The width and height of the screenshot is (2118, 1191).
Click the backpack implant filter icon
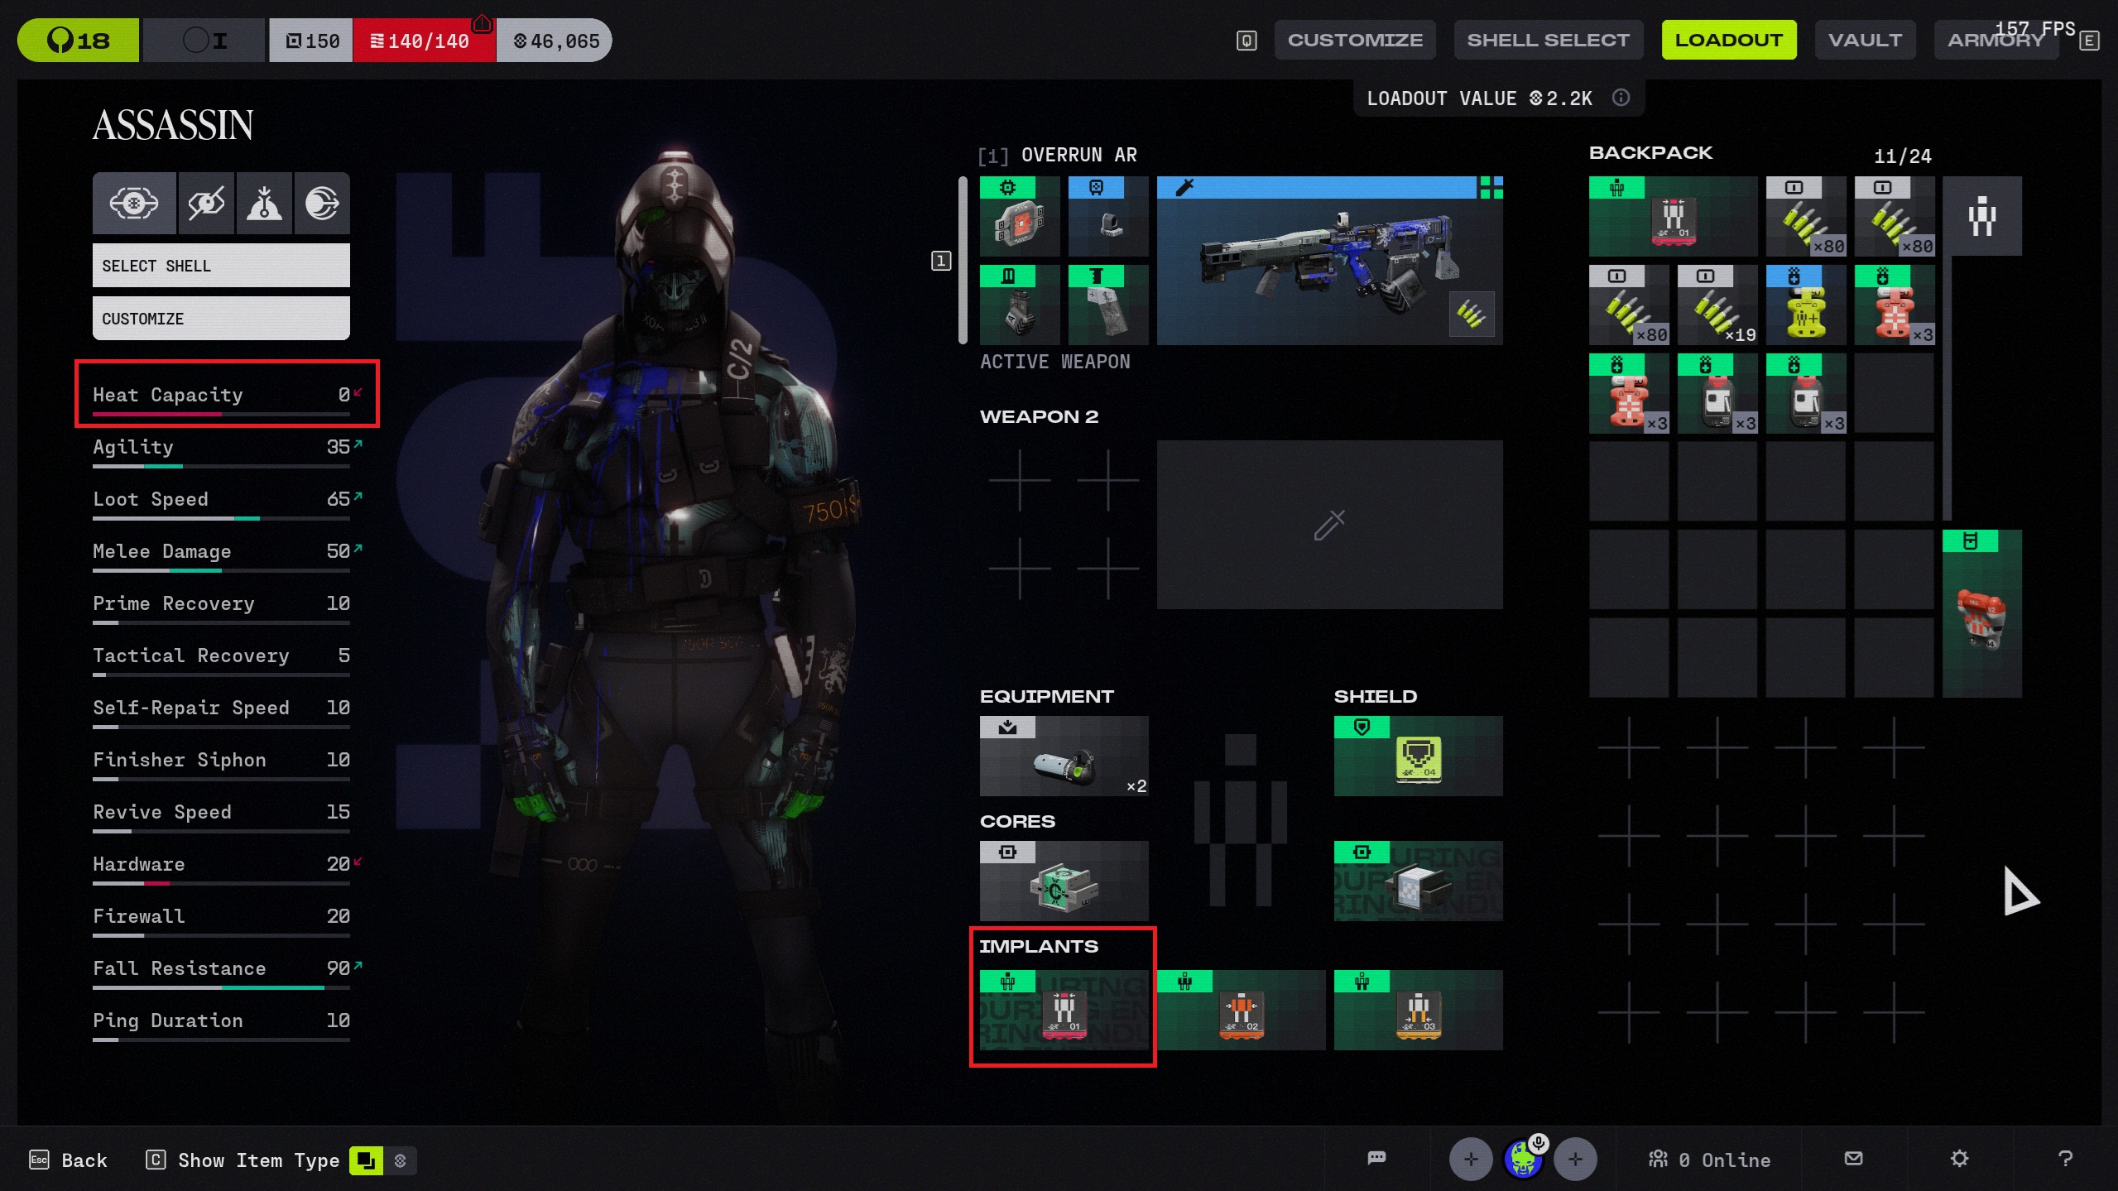click(x=1981, y=216)
